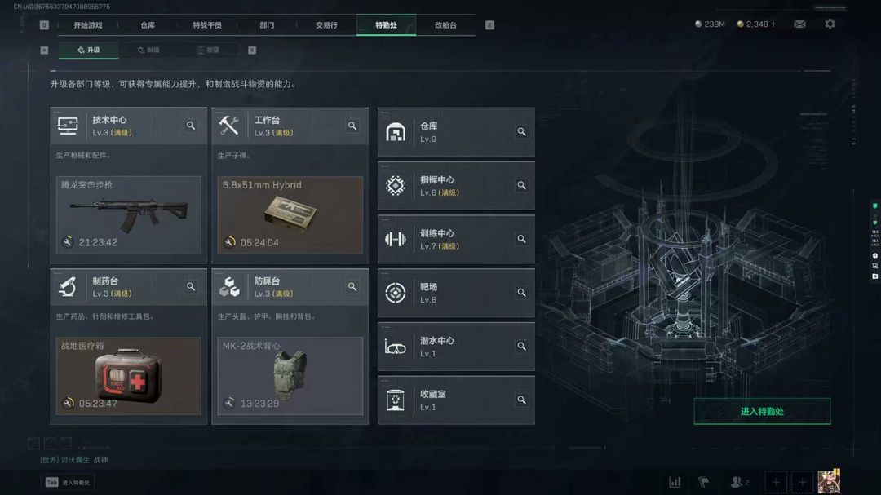
Task: Click the player avatar at bottom right
Action: click(829, 481)
